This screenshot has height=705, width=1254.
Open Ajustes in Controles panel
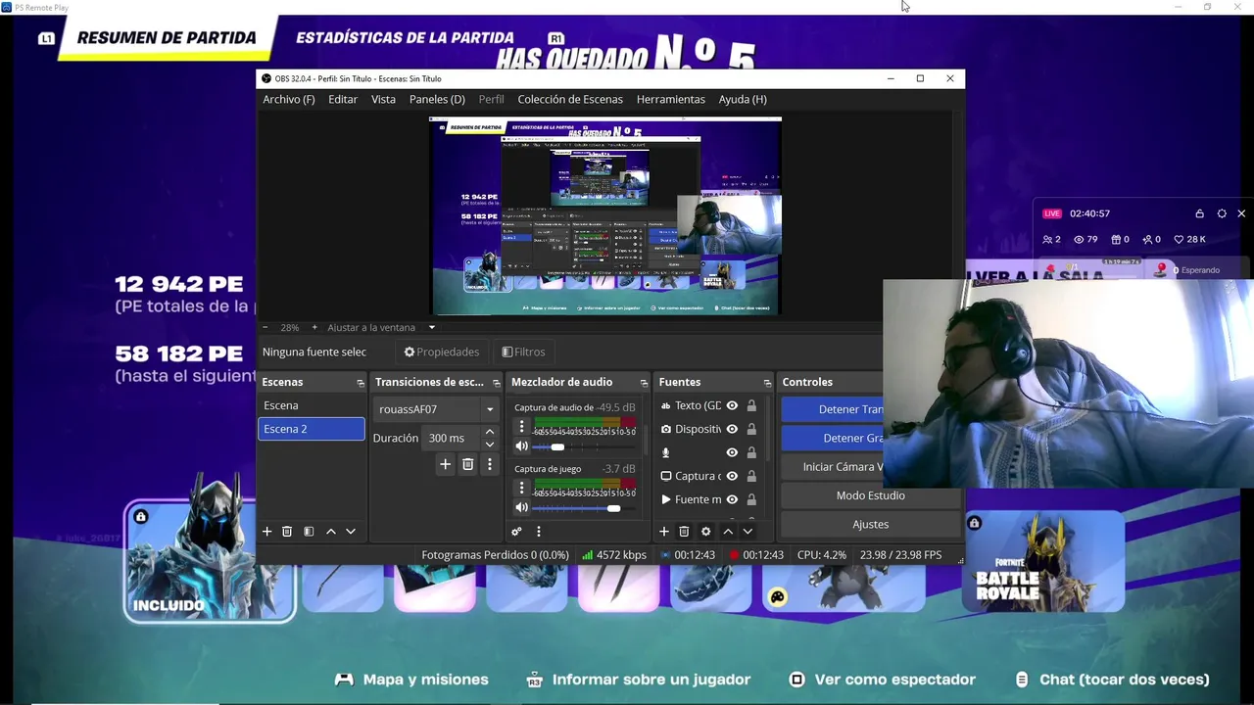[870, 524]
